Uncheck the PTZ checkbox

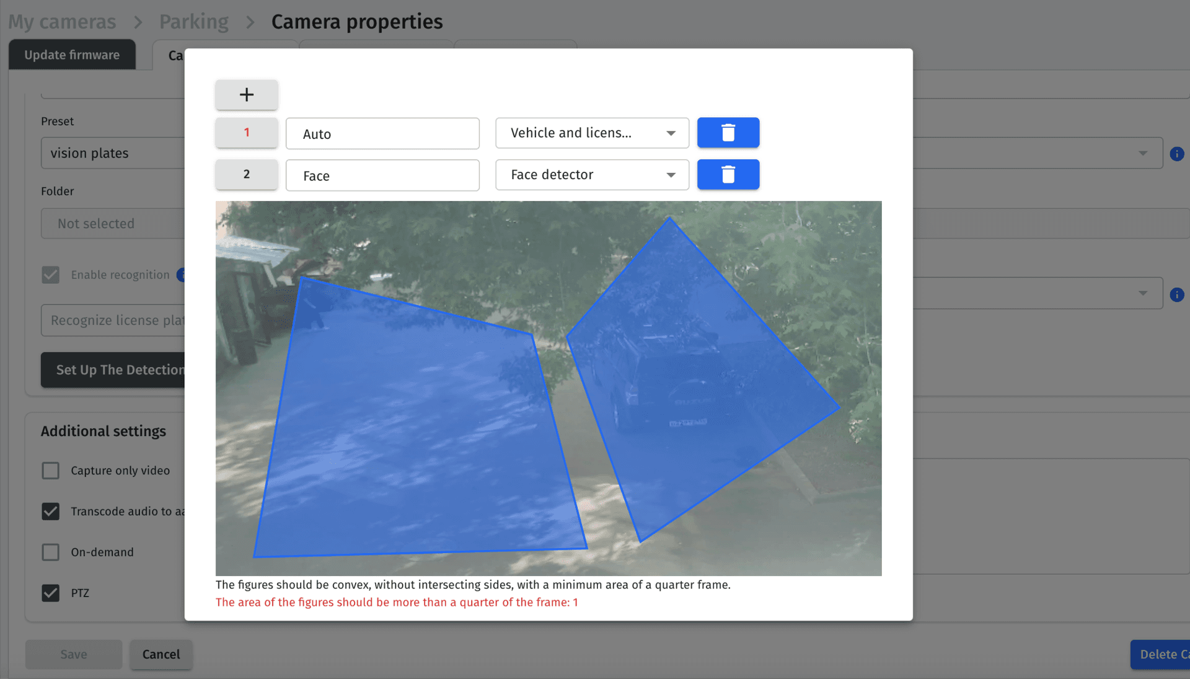(x=51, y=593)
